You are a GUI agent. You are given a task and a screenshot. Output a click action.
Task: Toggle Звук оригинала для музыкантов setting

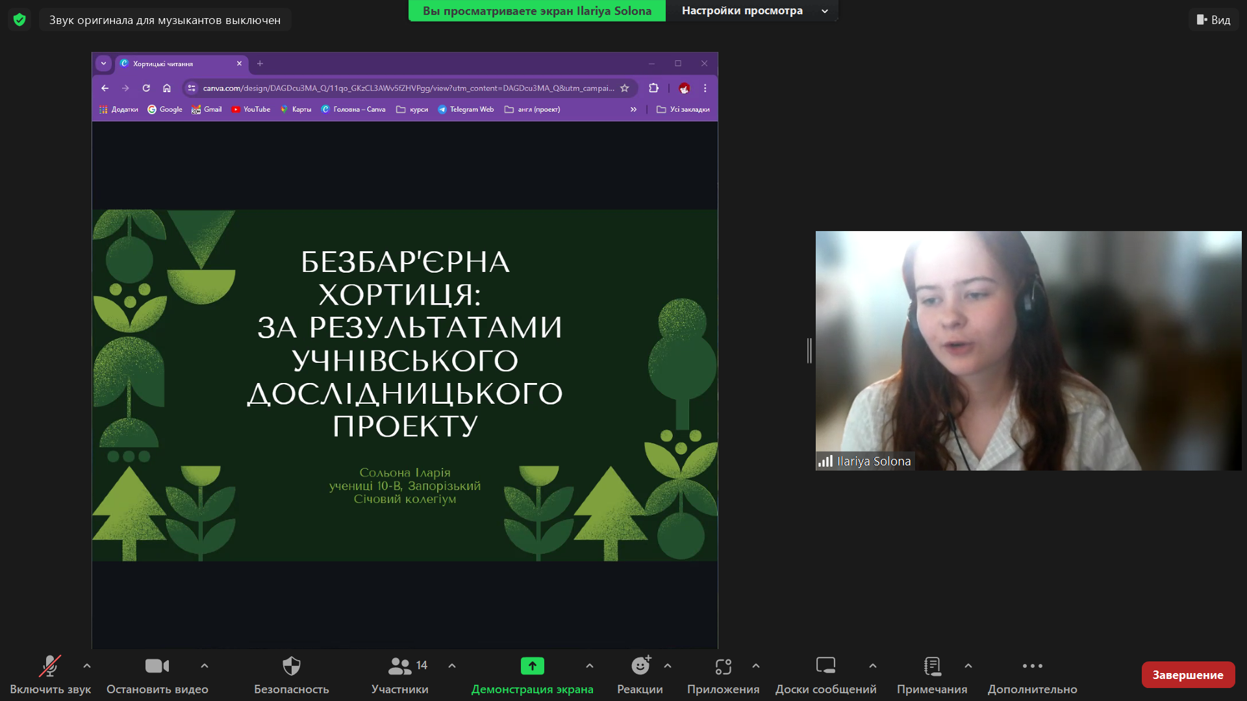pyautogui.click(x=165, y=20)
